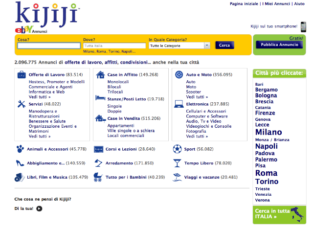
Task: Select Milano in Città più cliccate
Action: click(268, 132)
